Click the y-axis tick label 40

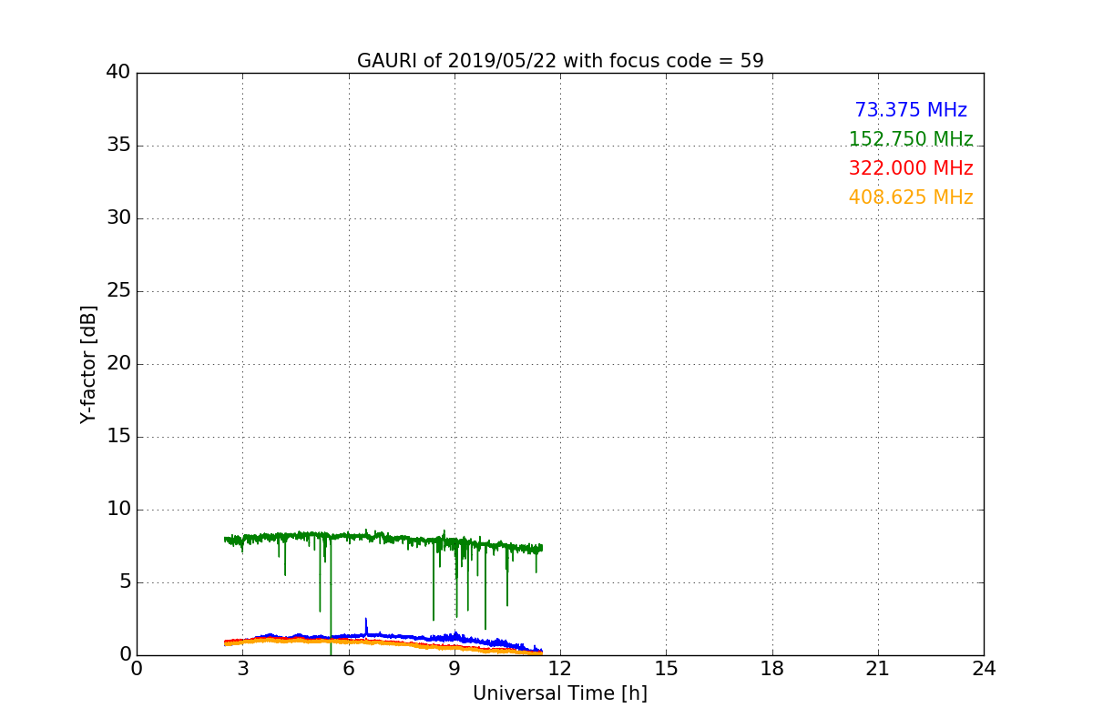tap(118, 73)
